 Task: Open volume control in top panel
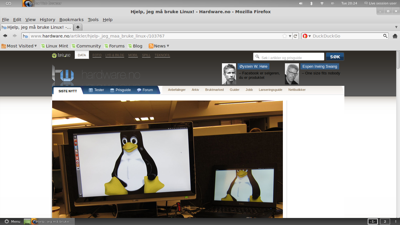(301, 4)
